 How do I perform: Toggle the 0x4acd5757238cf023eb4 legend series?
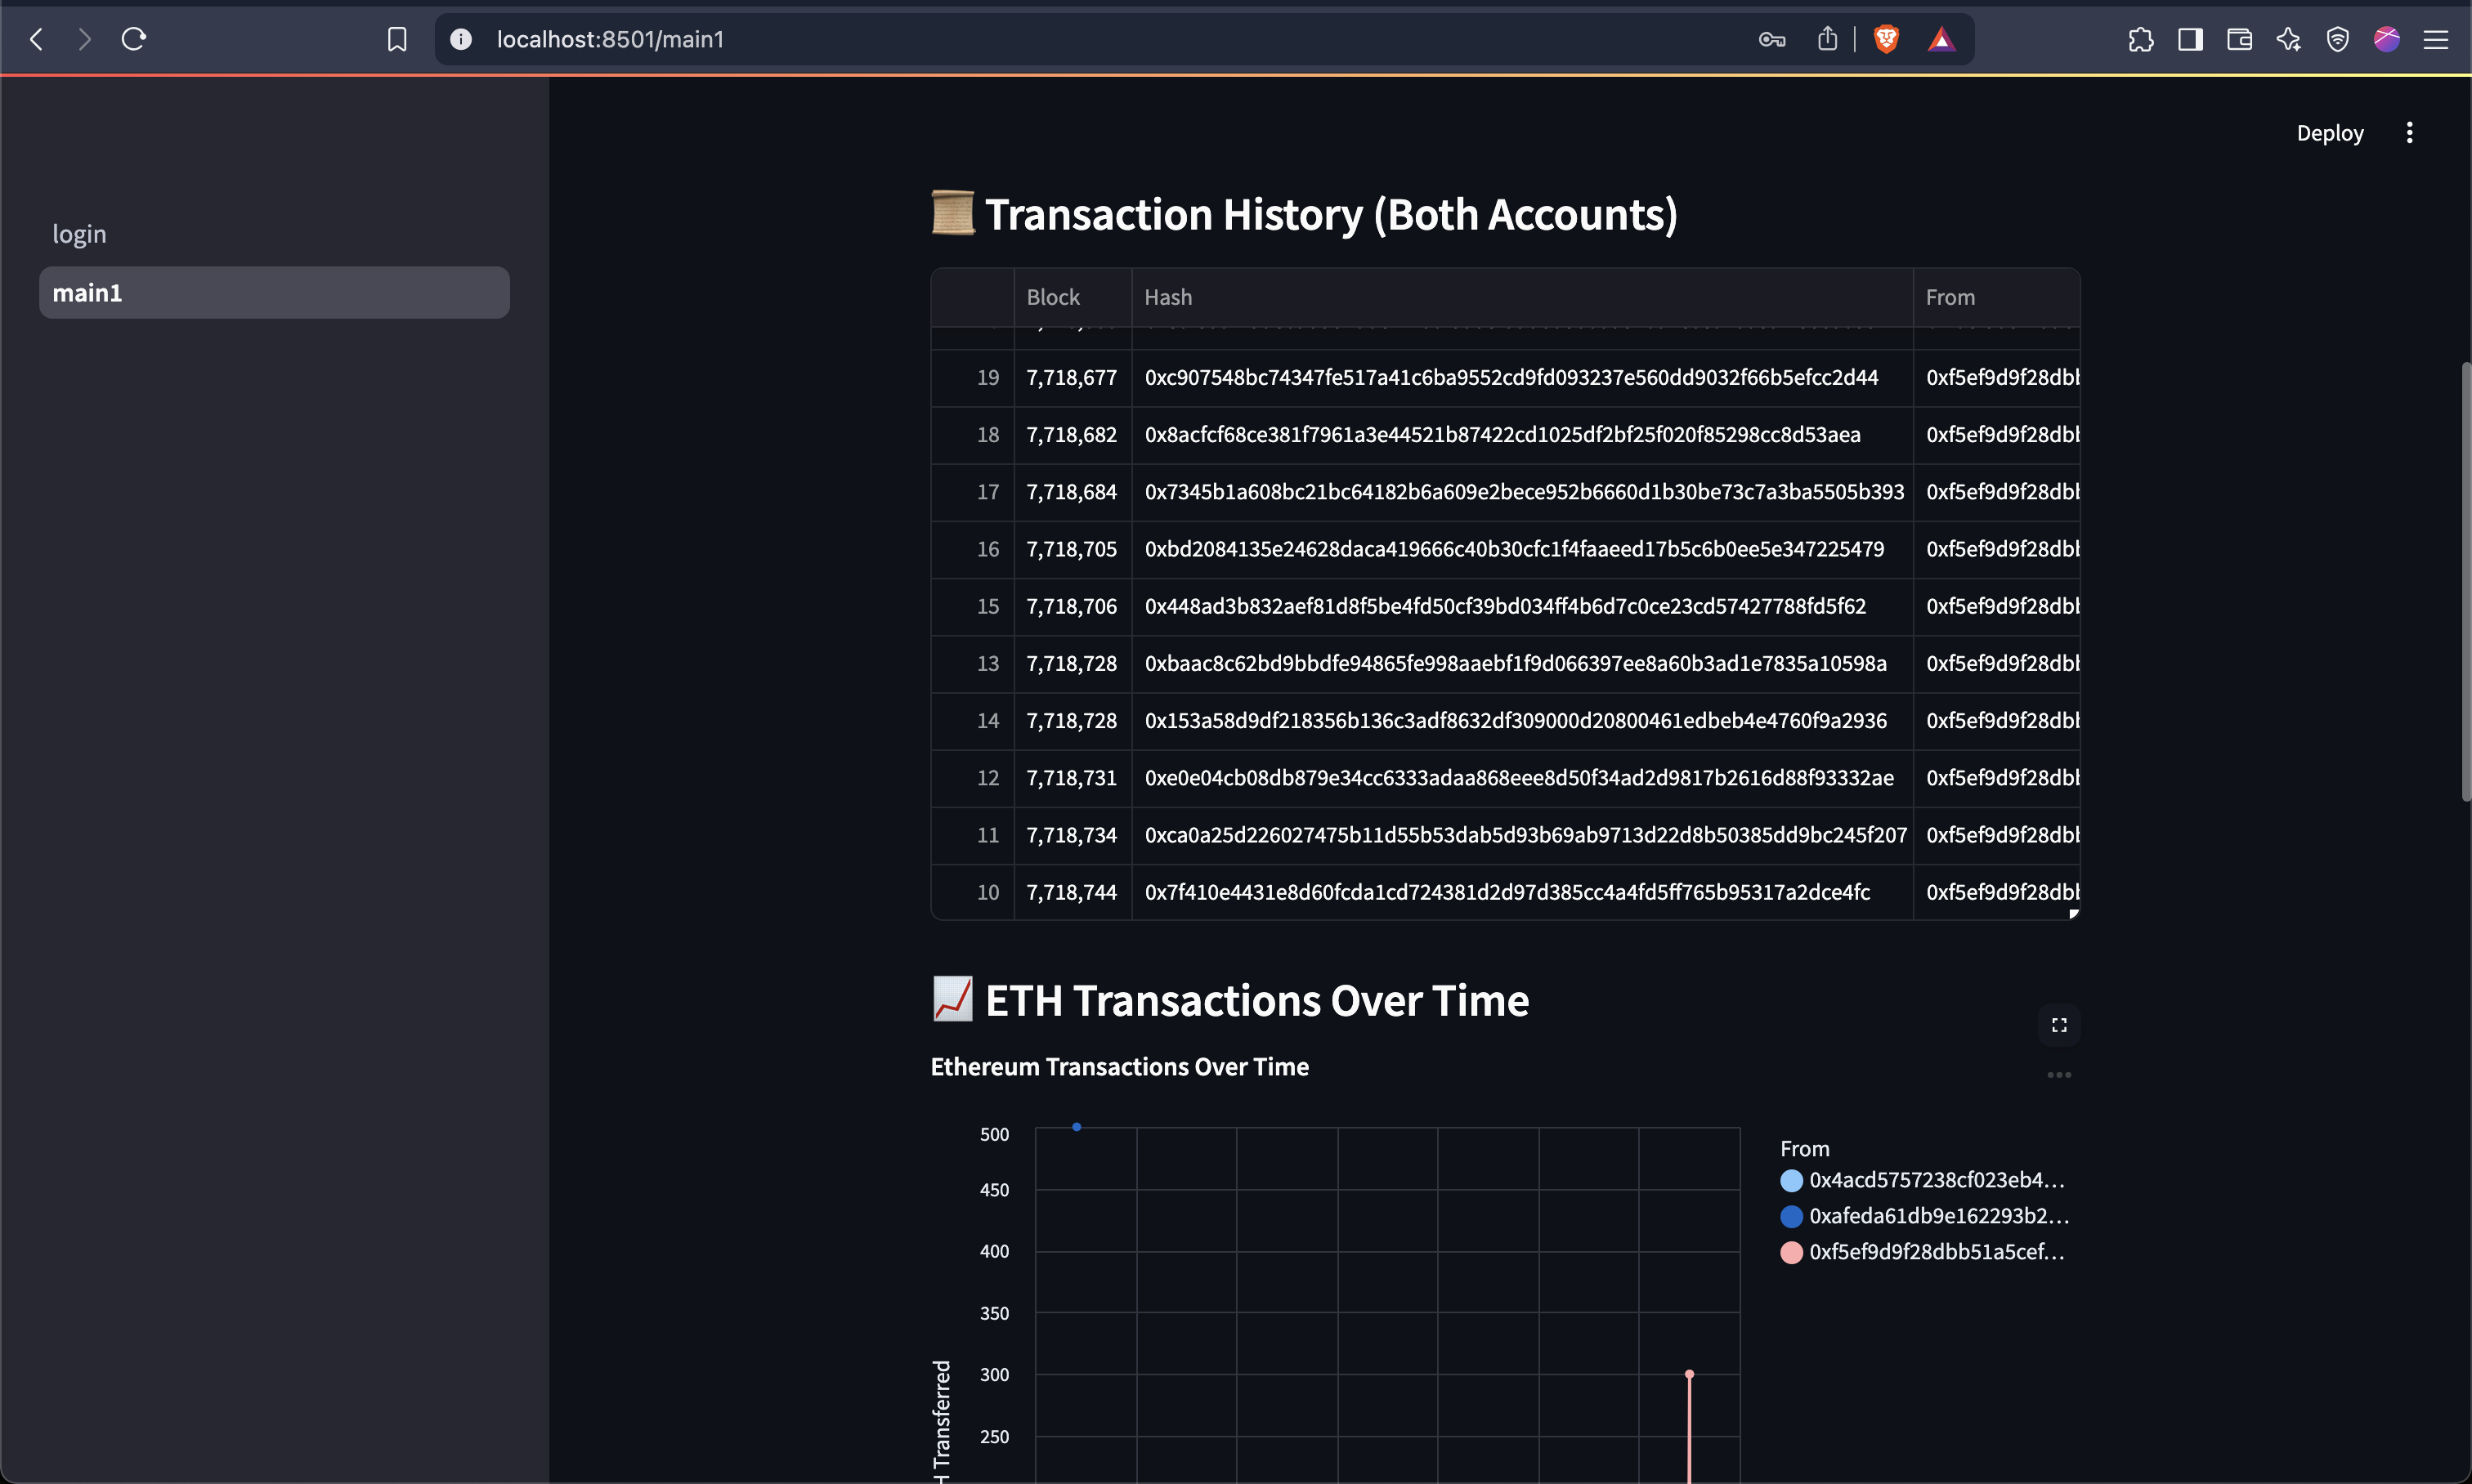[1935, 1180]
